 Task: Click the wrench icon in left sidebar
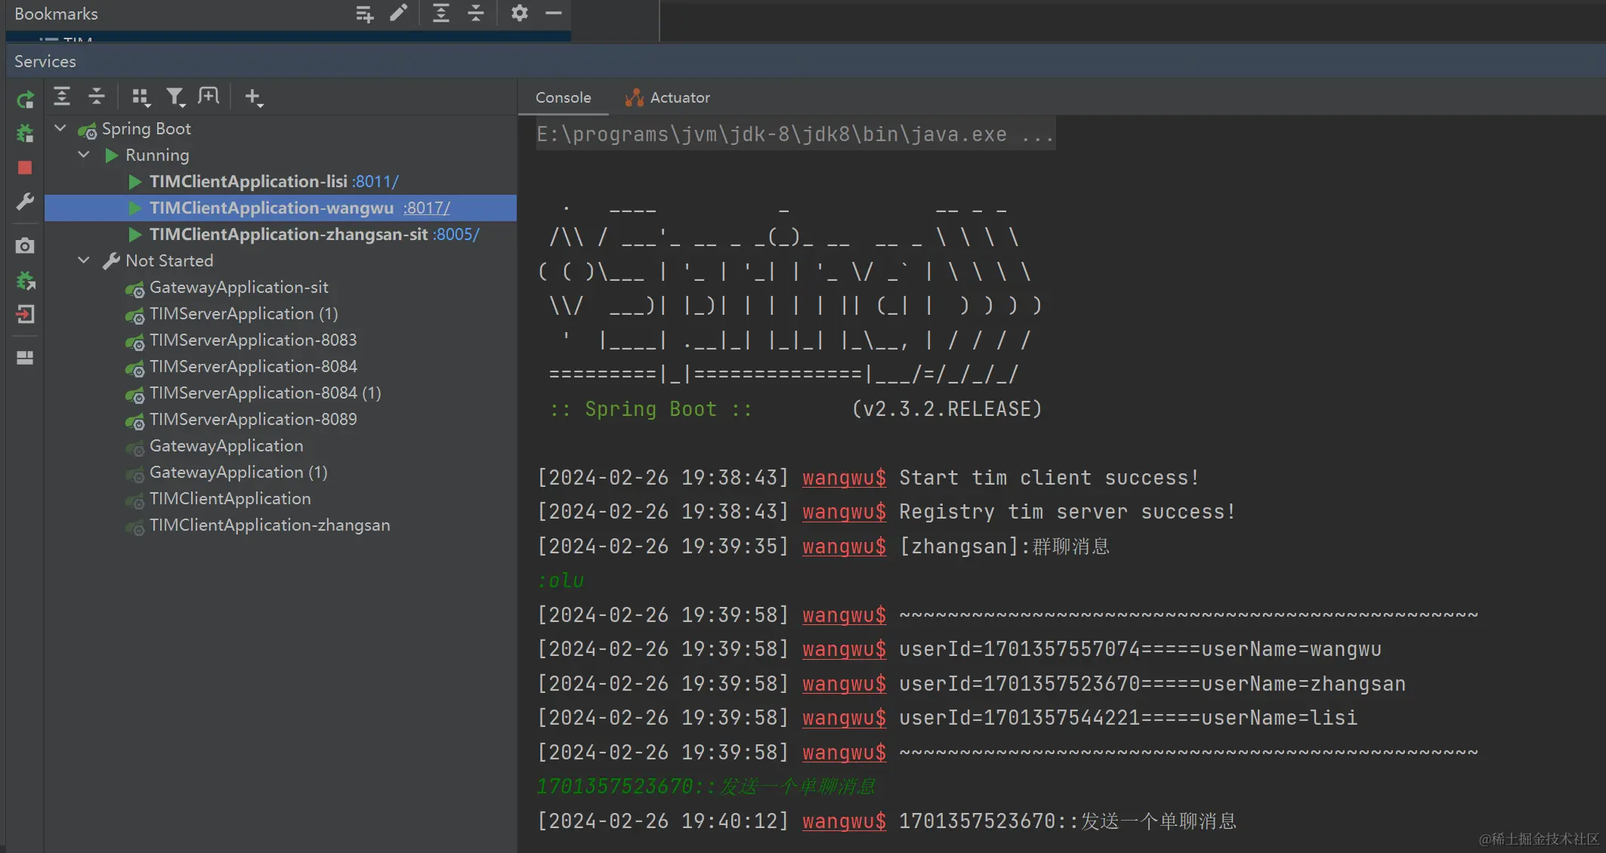25,202
